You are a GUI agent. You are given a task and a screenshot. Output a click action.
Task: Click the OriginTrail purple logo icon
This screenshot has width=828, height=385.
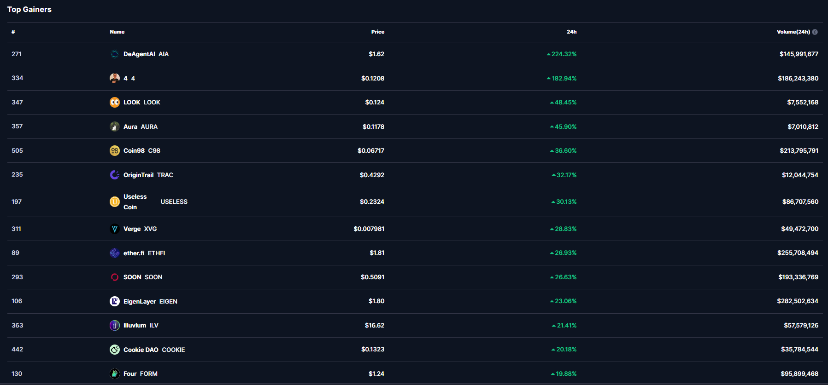(x=114, y=175)
